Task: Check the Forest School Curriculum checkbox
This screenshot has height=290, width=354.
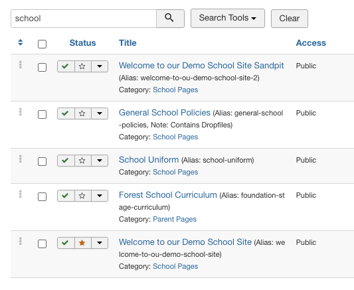Action: (43, 197)
